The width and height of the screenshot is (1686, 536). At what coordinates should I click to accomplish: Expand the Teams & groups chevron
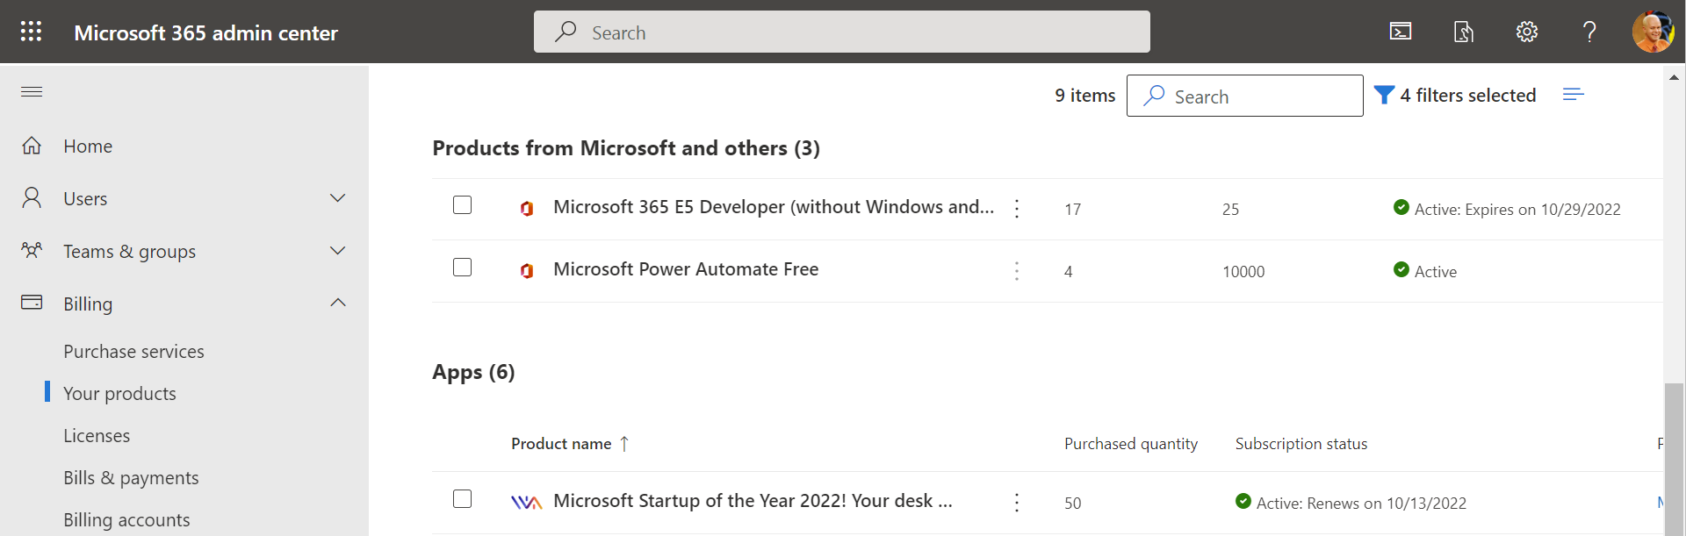point(338,251)
